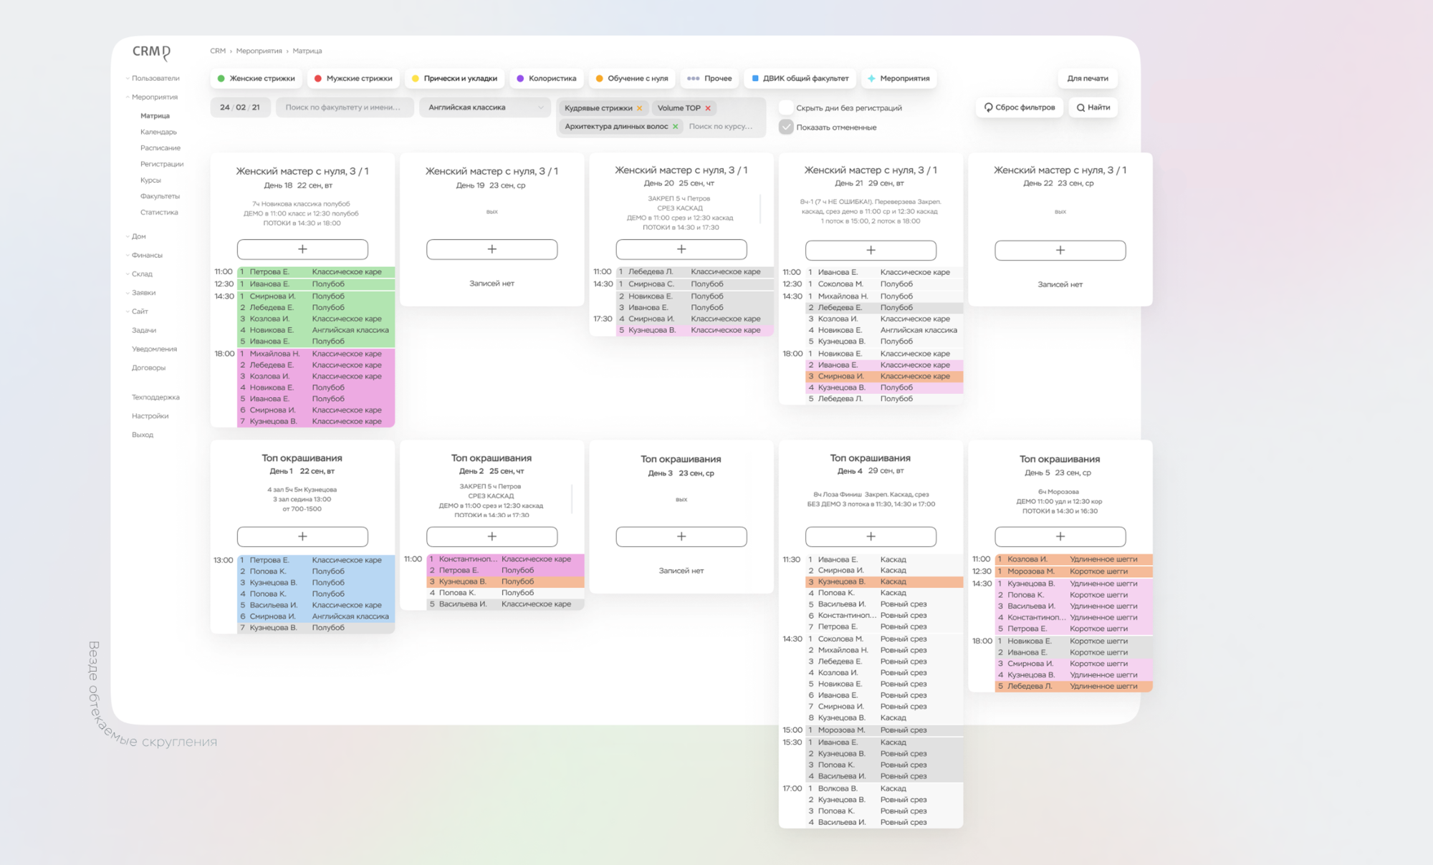
Task: Click plus button for Топ окрашивания День 5
Action: [1060, 536]
